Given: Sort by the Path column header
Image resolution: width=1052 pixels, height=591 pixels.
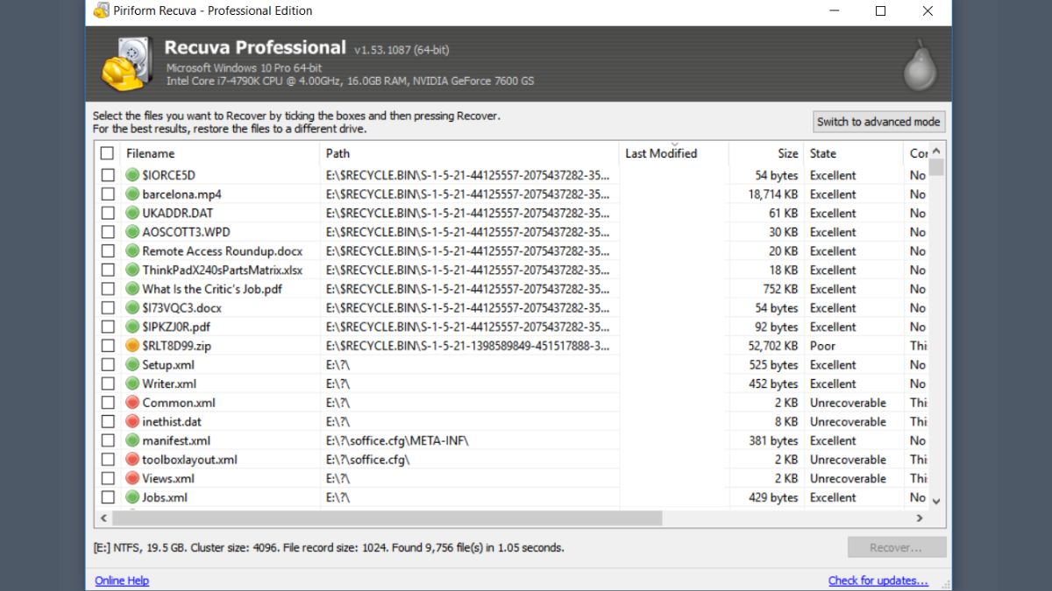Looking at the screenshot, I should point(469,153).
